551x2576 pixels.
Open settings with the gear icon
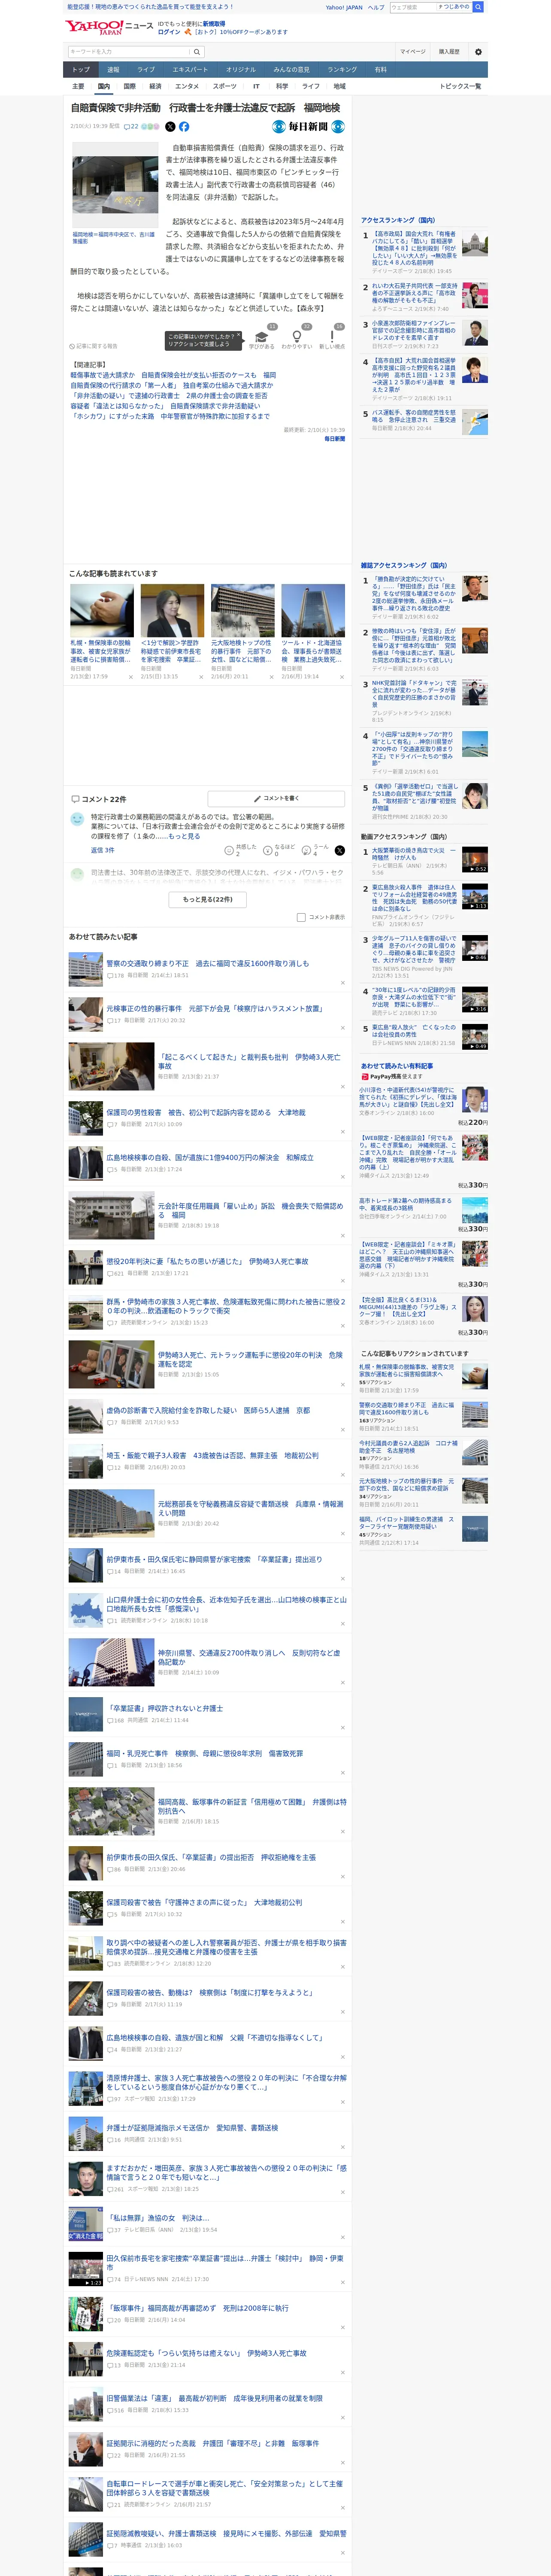pyautogui.click(x=478, y=52)
